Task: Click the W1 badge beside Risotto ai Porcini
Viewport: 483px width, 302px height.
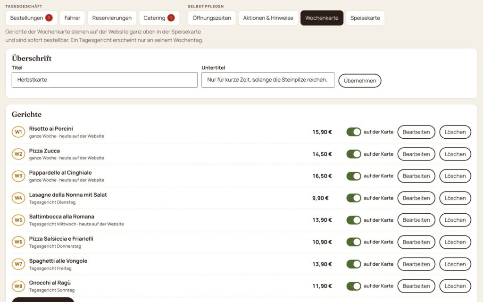Action: (18, 132)
